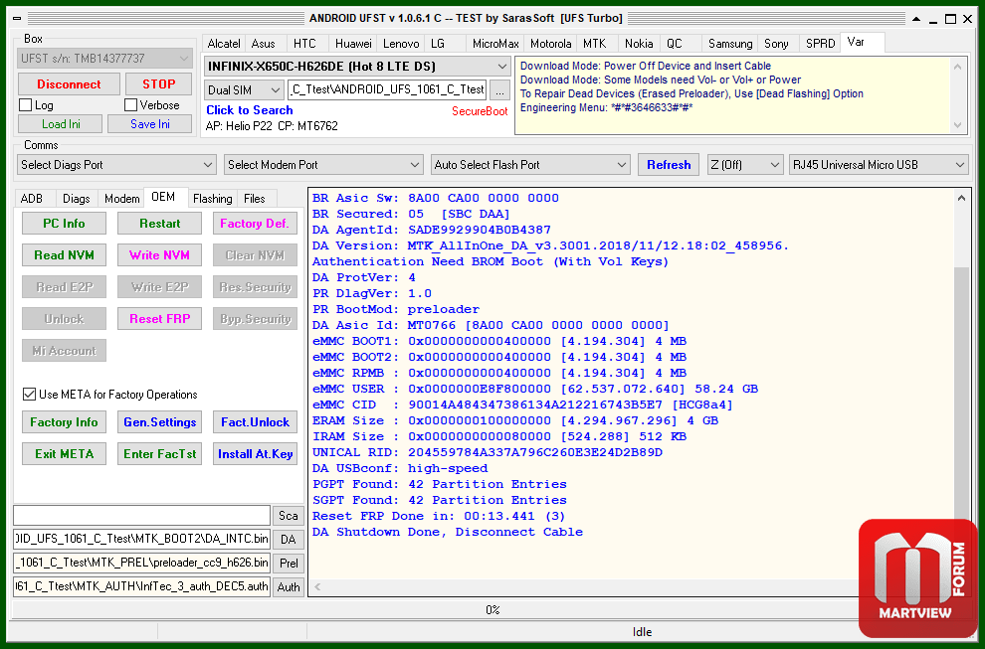Open the Modem tab

pyautogui.click(x=121, y=199)
